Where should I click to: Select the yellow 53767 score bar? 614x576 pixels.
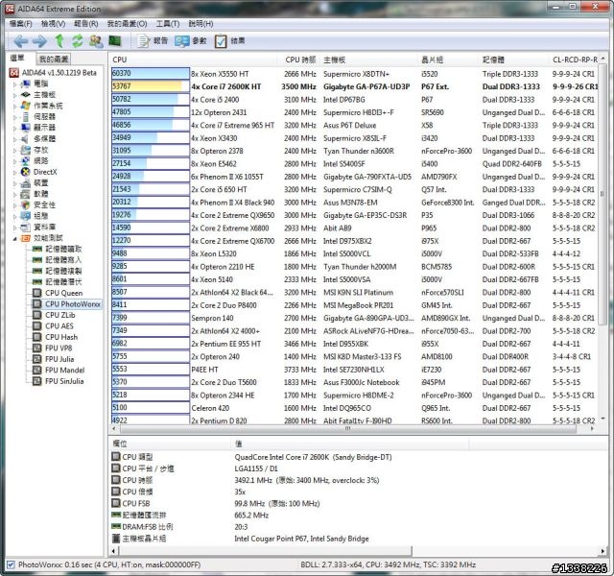coord(151,86)
